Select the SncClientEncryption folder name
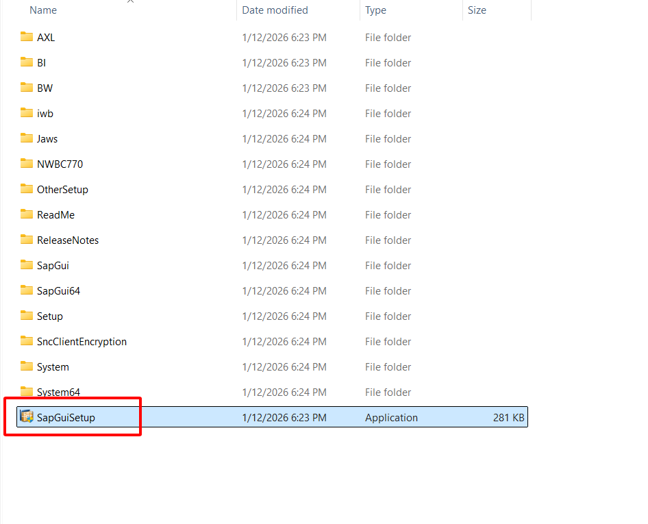The image size is (648, 524). tap(82, 342)
